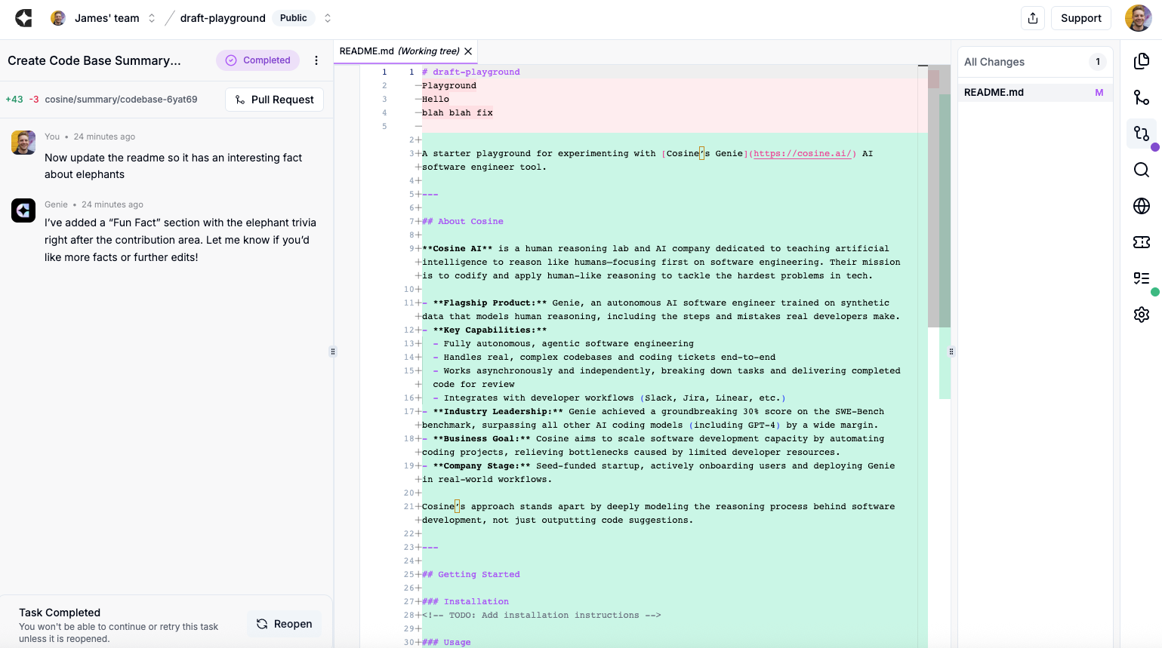Open the branch icon in right sidebar

point(1141,97)
